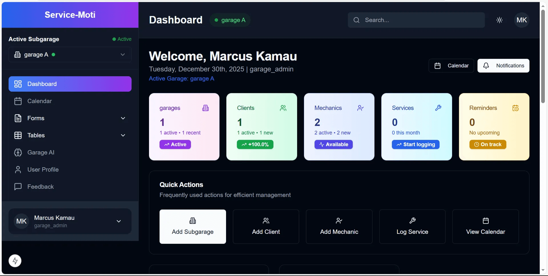The height and width of the screenshot is (276, 548).
Task: Click the Mechanics user-check icon
Action: [x=360, y=108]
